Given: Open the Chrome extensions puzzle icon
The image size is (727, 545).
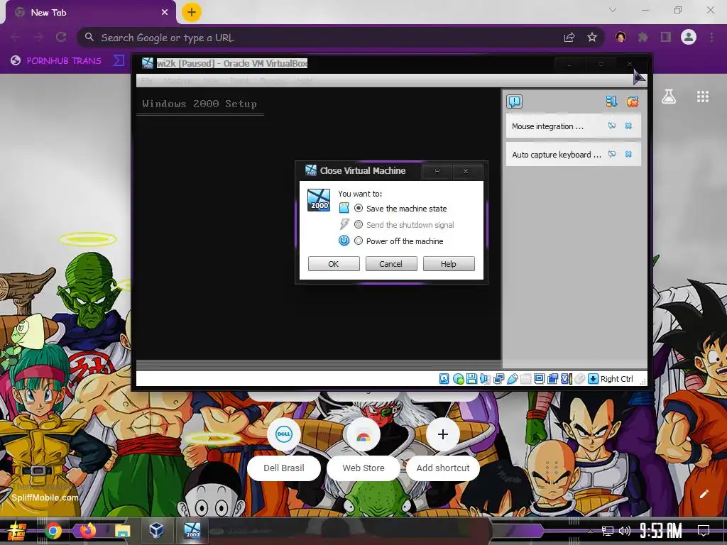Looking at the screenshot, I should [x=643, y=37].
